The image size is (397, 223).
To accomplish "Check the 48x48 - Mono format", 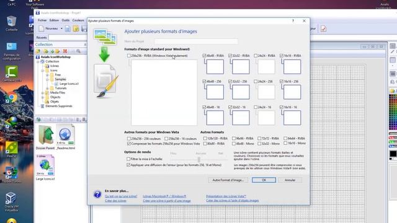I will [234, 144].
